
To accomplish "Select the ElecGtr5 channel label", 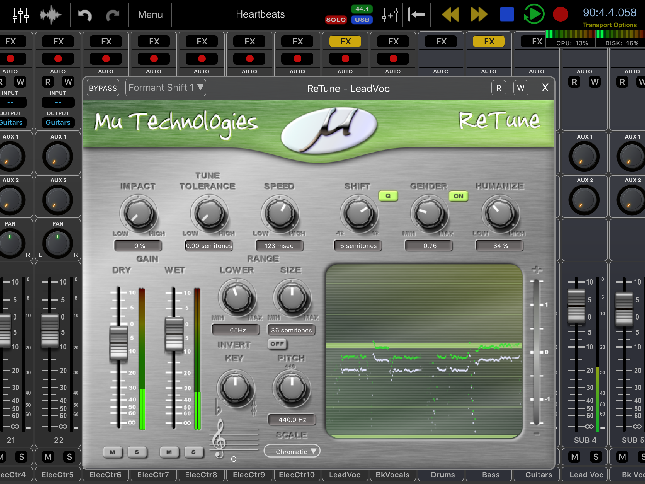I will [57, 475].
